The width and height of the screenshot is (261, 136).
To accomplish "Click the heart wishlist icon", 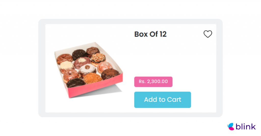I will [x=208, y=34].
